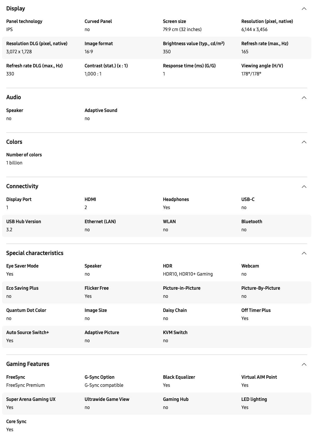Click the USB Hub Version label
Screen dimensions: 314x439
pos(24,222)
